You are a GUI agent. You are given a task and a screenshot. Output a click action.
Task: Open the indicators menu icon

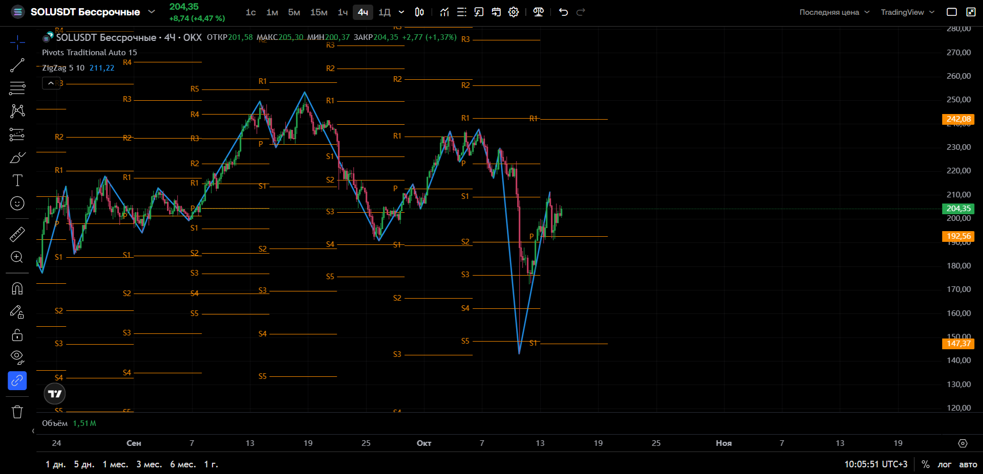[444, 12]
